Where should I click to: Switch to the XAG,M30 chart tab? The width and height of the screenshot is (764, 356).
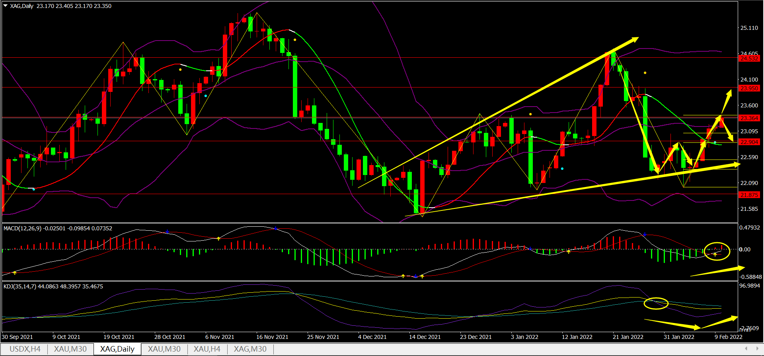click(x=250, y=349)
